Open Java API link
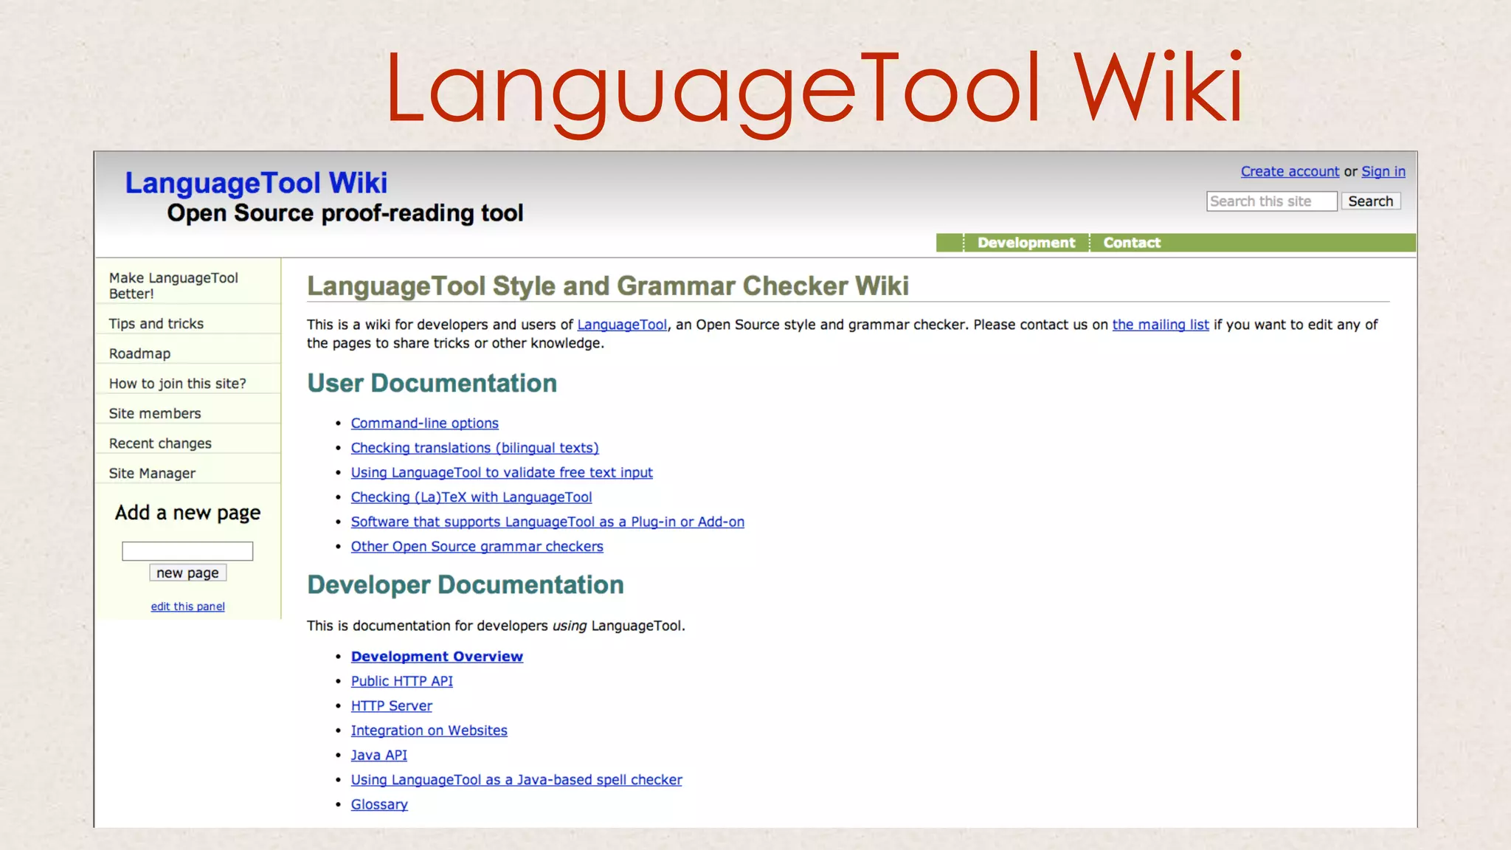The height and width of the screenshot is (850, 1511). point(379,756)
